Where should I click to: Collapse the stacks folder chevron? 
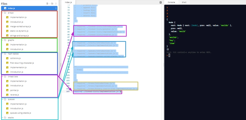pos(2,118)
